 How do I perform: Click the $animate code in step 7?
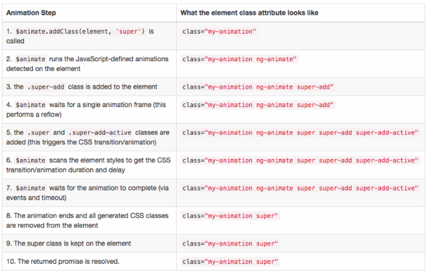point(29,187)
